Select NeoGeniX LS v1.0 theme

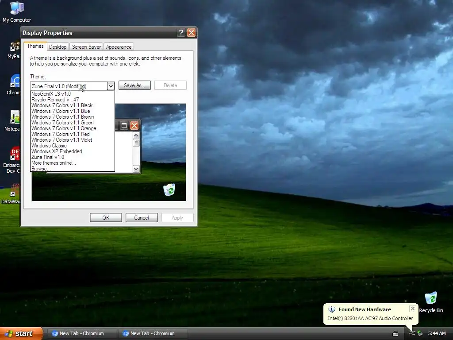[x=73, y=94]
